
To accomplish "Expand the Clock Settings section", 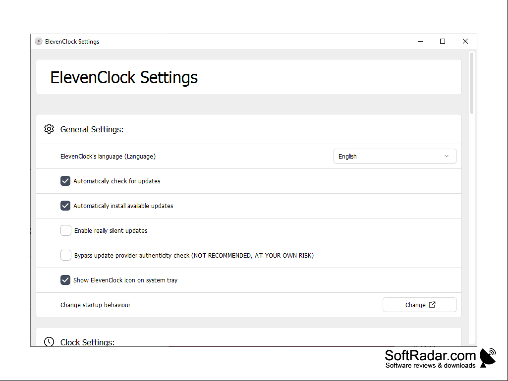I will pyautogui.click(x=248, y=337).
